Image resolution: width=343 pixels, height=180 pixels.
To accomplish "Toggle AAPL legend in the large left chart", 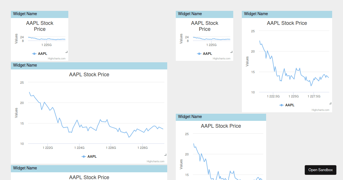I will click(89, 157).
